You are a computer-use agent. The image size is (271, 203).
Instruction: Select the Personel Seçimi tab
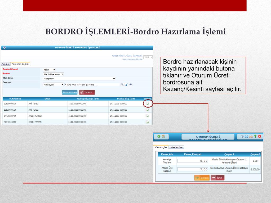tap(20, 64)
